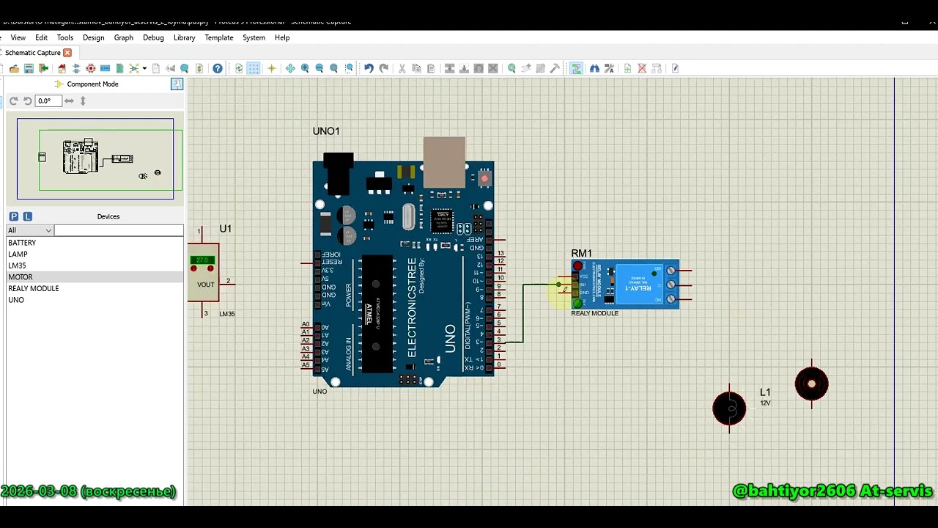
Task: Click the Electrical Rules Check pencil icon
Action: click(x=676, y=68)
